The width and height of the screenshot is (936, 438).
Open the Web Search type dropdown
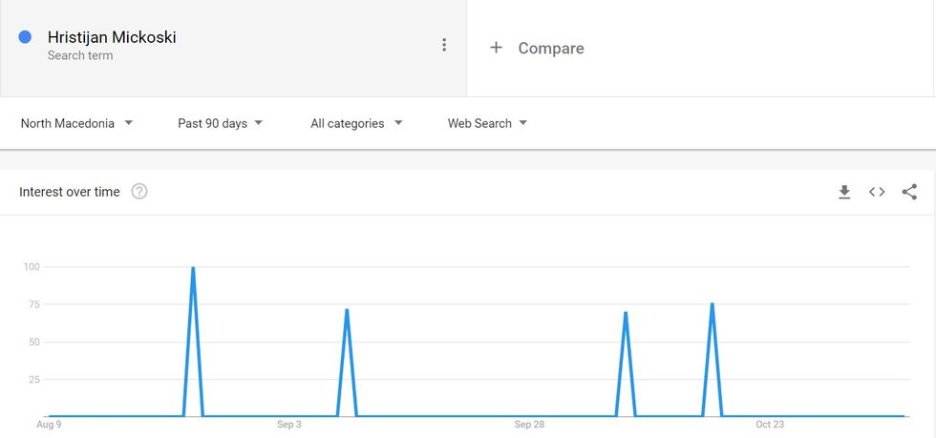click(x=487, y=123)
